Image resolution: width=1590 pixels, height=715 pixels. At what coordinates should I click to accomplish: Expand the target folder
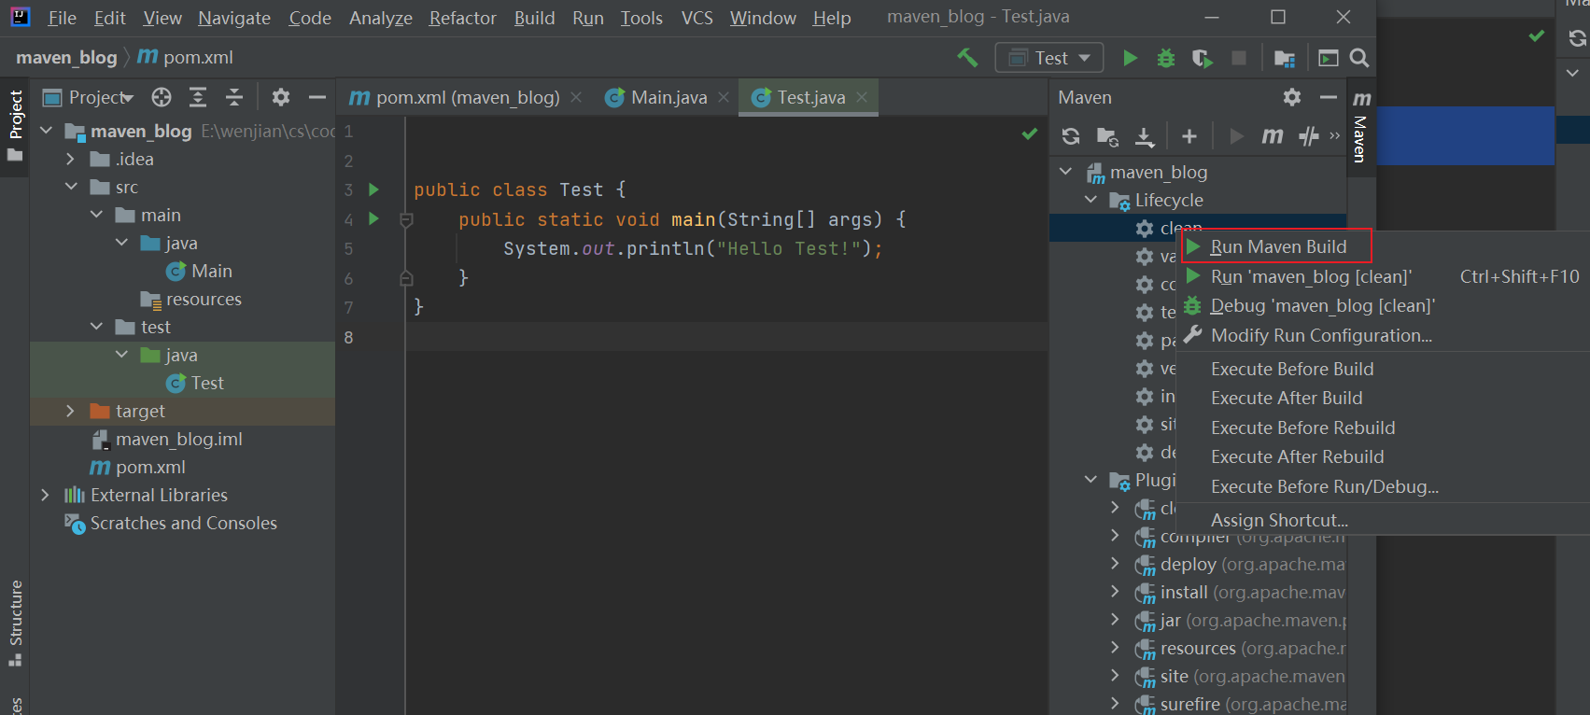pyautogui.click(x=70, y=411)
